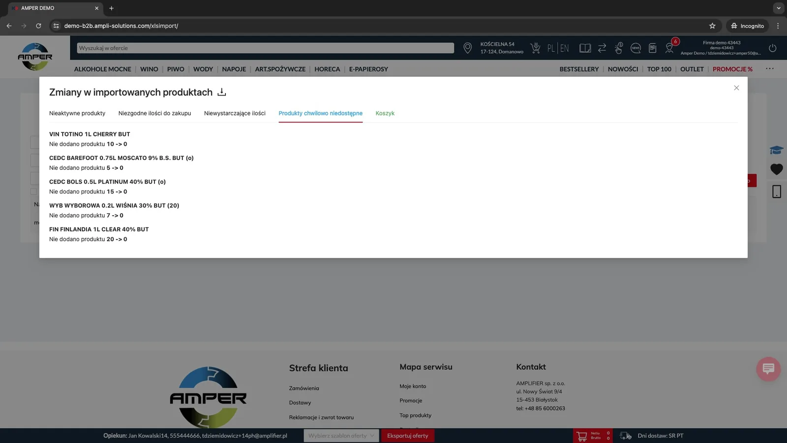Screen dimensions: 787x443
Task: Open the chat message bubble
Action: [x=768, y=369]
